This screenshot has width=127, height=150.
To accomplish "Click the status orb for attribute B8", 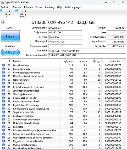I will pyautogui.click(x=3, y=98).
